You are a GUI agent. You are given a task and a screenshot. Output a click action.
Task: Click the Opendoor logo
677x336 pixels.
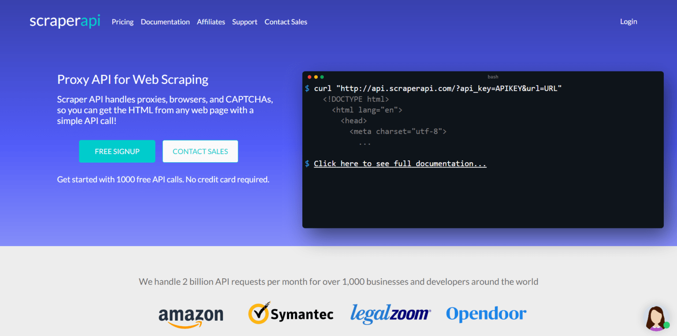click(486, 314)
